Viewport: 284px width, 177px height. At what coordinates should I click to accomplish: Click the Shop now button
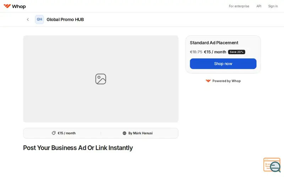coord(223,64)
